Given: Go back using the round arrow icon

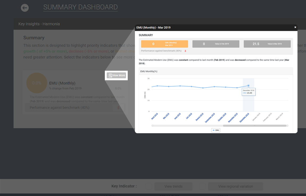Looking at the screenshot, I should [x=25, y=8].
